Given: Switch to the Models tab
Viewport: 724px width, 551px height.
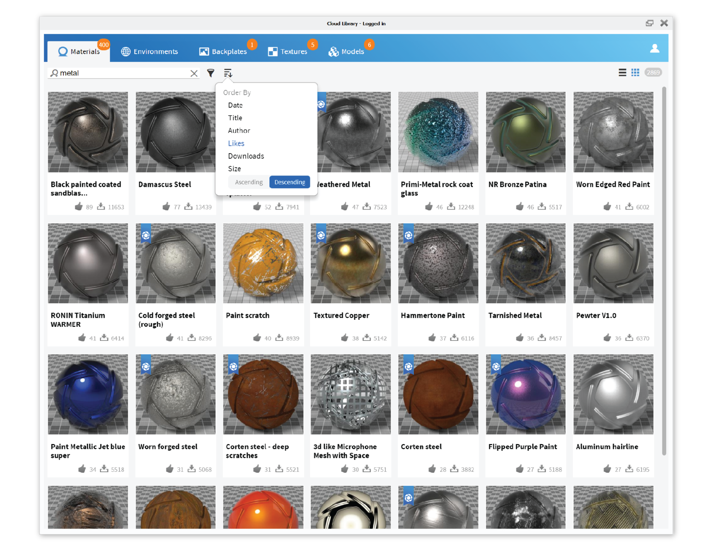Looking at the screenshot, I should (x=346, y=52).
